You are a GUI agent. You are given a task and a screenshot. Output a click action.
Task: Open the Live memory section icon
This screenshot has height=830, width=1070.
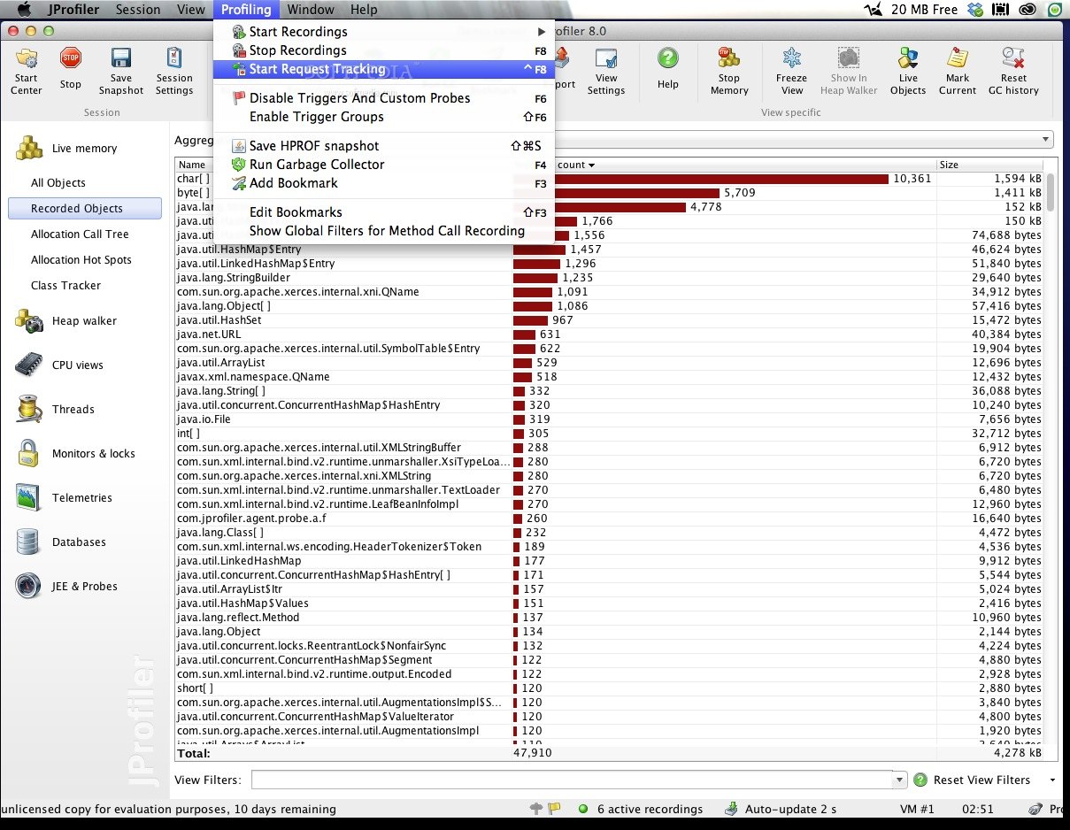30,148
